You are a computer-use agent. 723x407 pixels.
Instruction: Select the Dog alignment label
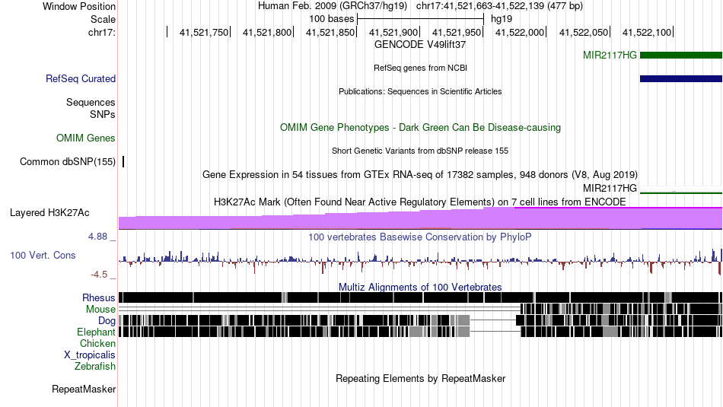pyautogui.click(x=107, y=321)
